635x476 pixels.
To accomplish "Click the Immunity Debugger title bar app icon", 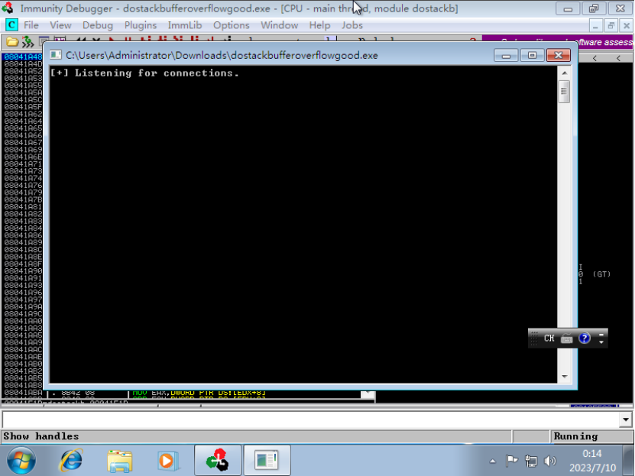I will click(8, 8).
